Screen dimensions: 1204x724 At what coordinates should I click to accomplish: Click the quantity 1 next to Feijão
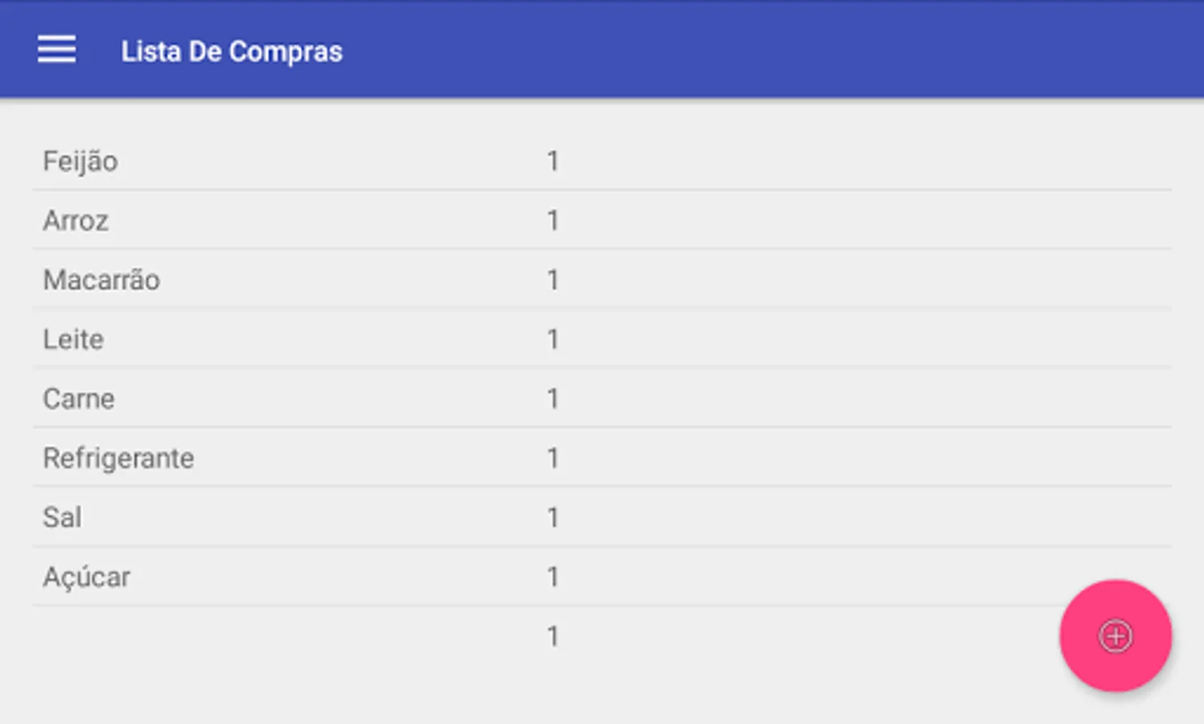(553, 162)
